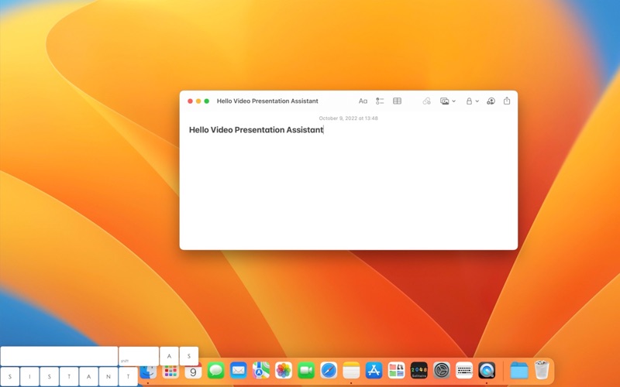
Task: Expand the lock note dropdown
Action: 472,101
